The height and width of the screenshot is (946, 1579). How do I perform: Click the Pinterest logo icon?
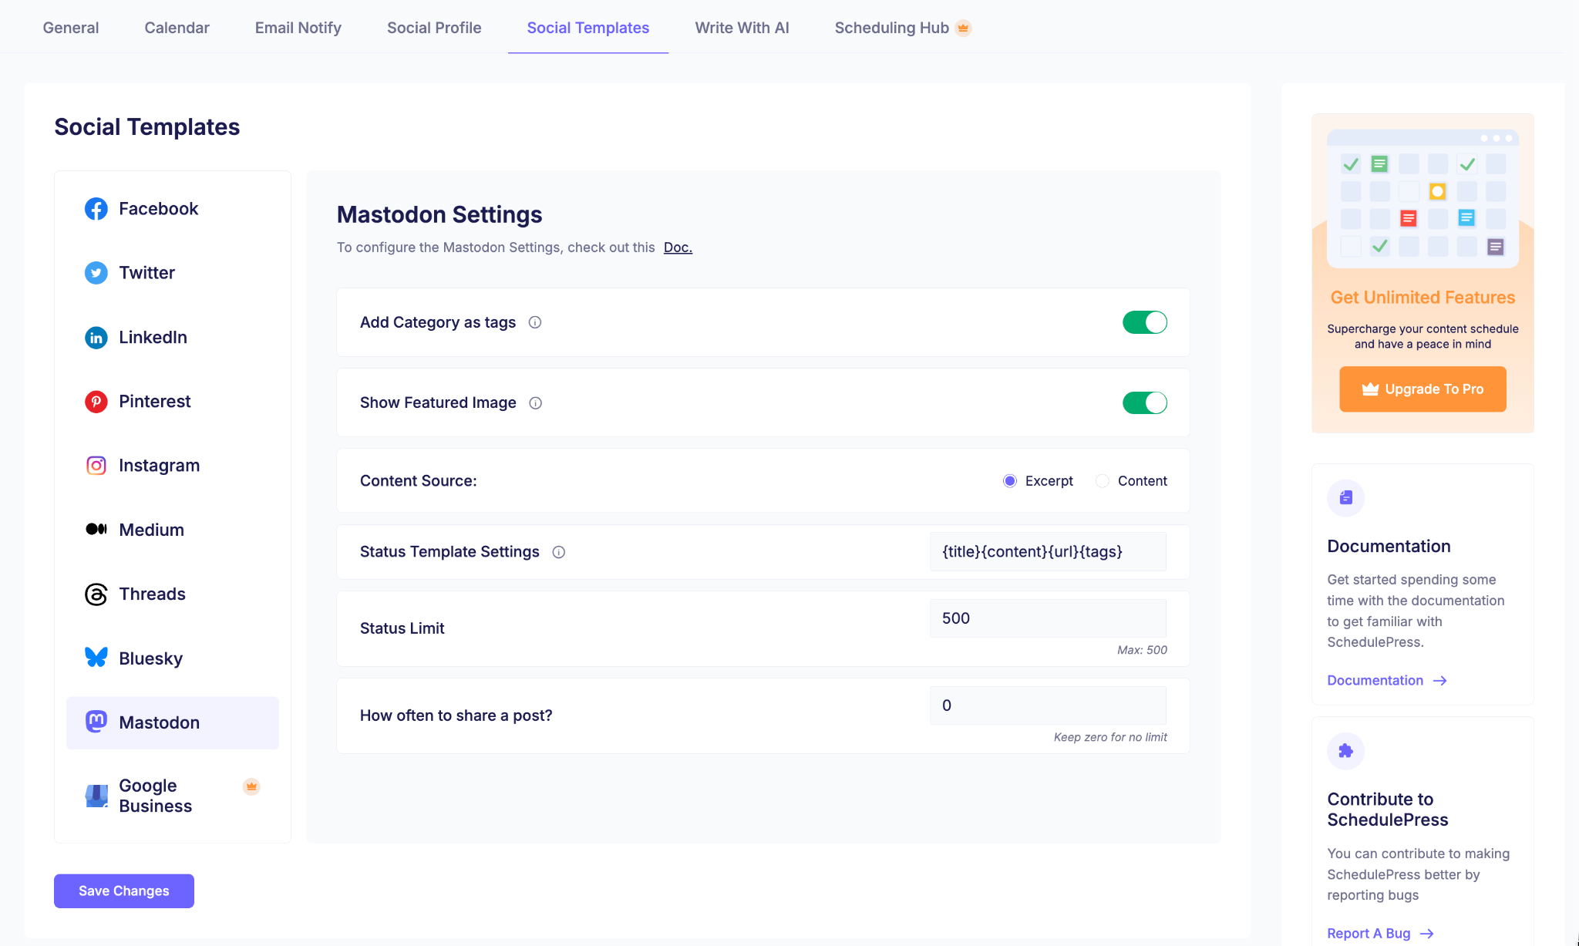96,402
